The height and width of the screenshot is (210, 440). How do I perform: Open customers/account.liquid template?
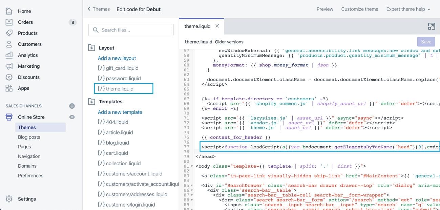pyautogui.click(x=130, y=174)
